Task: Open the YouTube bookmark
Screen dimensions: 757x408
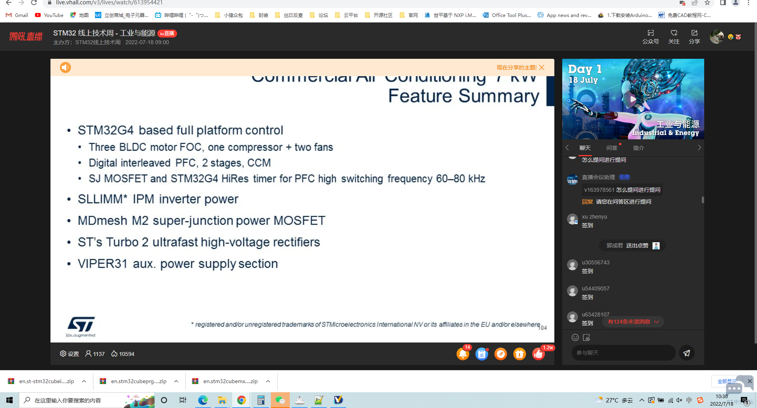Action: [x=49, y=15]
